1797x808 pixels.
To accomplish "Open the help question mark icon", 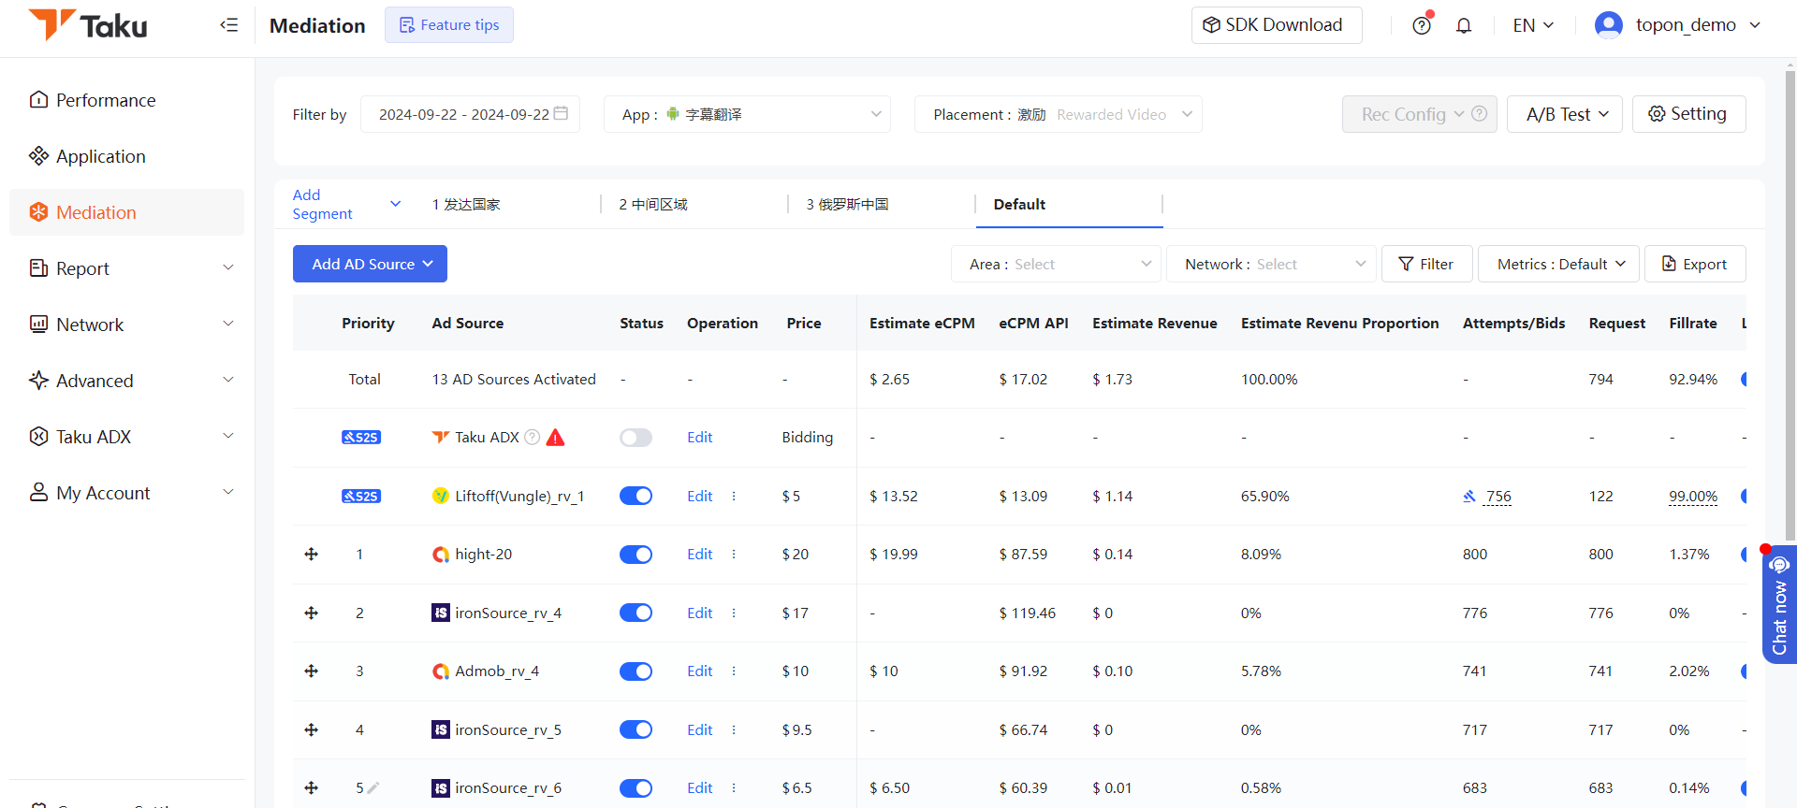I will click(x=1422, y=25).
